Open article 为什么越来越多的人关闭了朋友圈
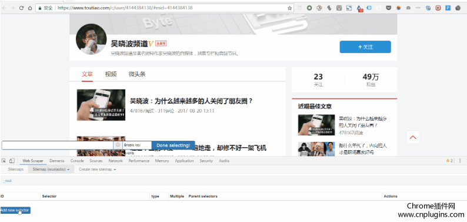467x222 pixels. point(192,101)
